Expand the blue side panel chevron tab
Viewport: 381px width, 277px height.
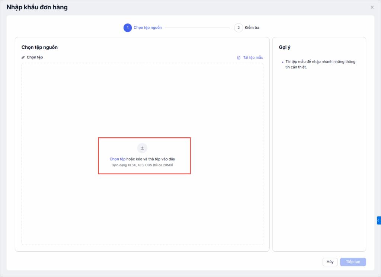(378, 220)
